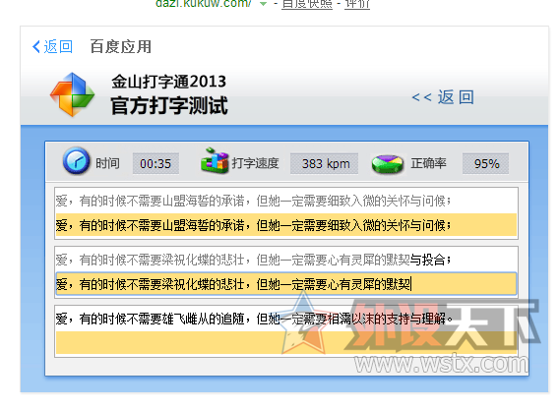Click the colored blocks typing speed icon
The width and height of the screenshot is (559, 408).
215,161
